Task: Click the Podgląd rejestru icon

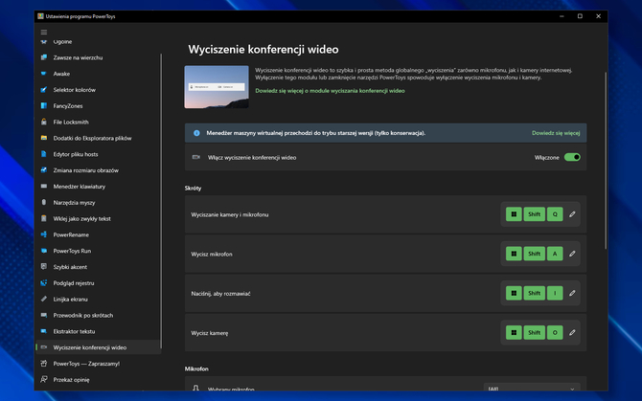Action: (44, 283)
